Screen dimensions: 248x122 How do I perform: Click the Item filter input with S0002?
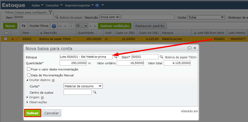[x=34, y=17]
